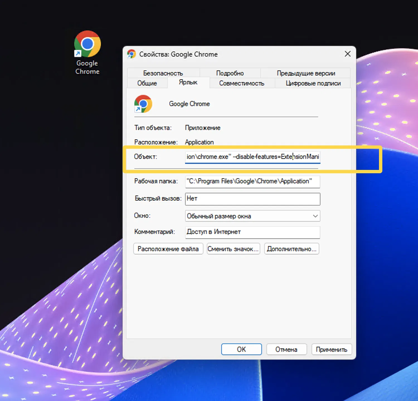Go to the Предыдущие версии tab
The image size is (418, 401).
point(306,73)
